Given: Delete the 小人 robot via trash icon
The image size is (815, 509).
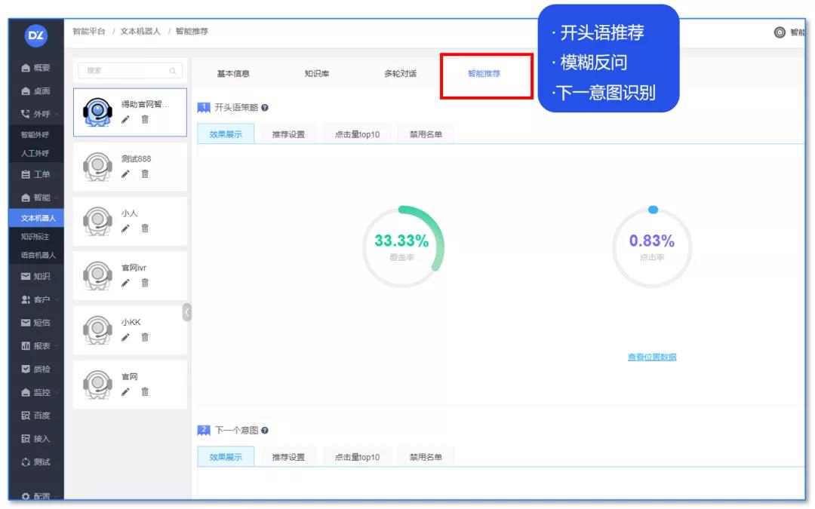Looking at the screenshot, I should [x=145, y=228].
